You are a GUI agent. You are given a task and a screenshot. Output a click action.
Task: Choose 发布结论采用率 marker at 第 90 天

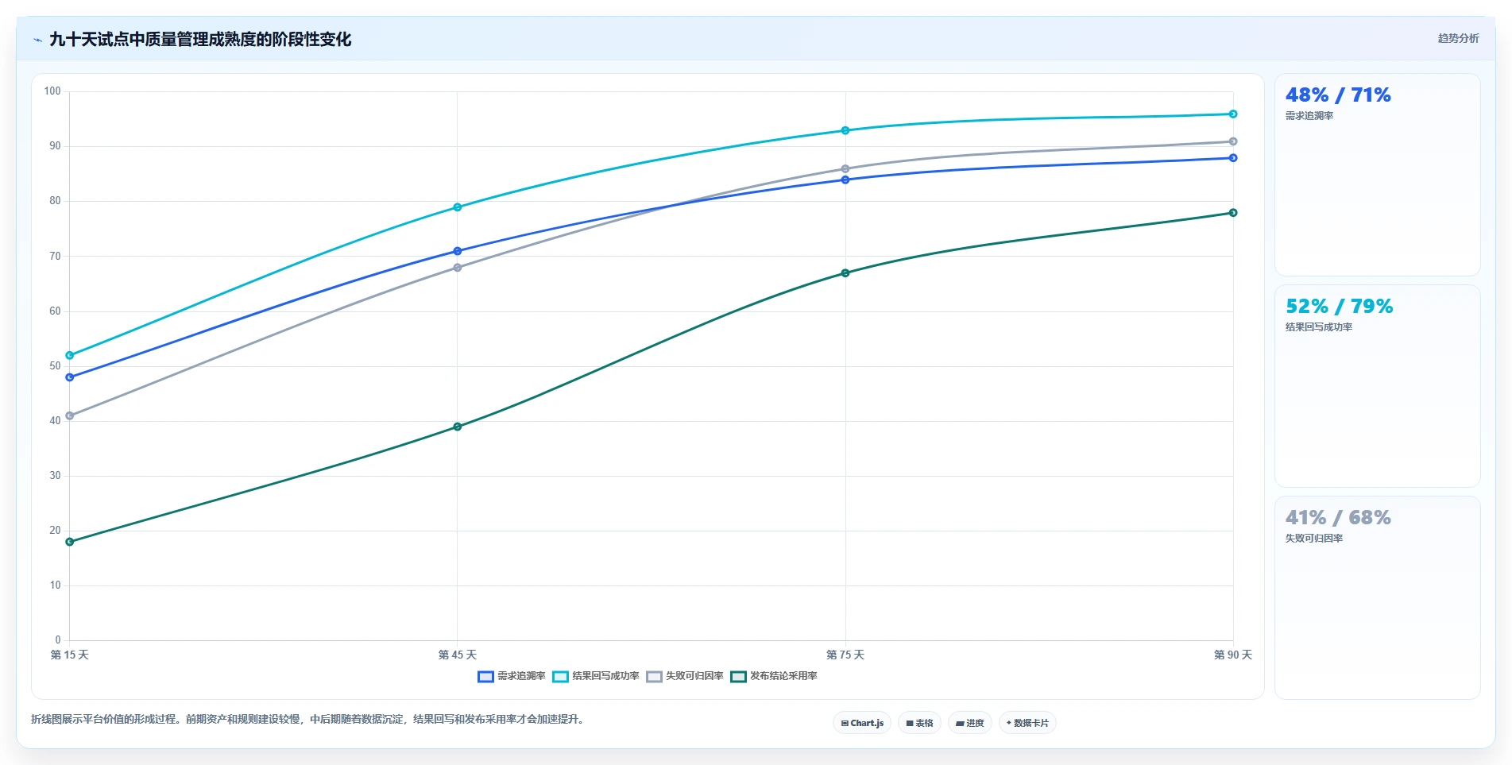click(x=1233, y=213)
